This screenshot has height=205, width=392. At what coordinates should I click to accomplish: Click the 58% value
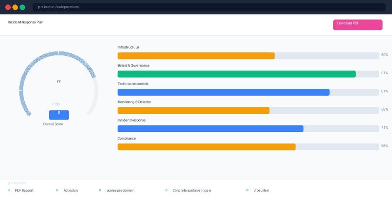(x=385, y=109)
